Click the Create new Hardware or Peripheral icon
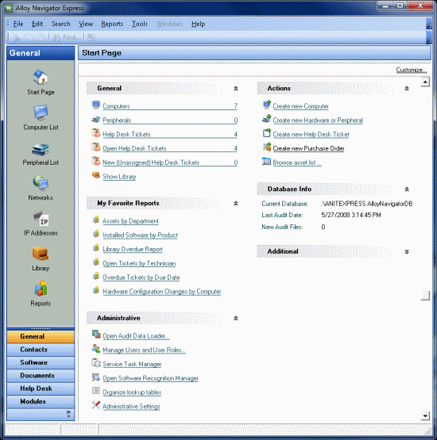The height and width of the screenshot is (440, 437). [x=267, y=119]
